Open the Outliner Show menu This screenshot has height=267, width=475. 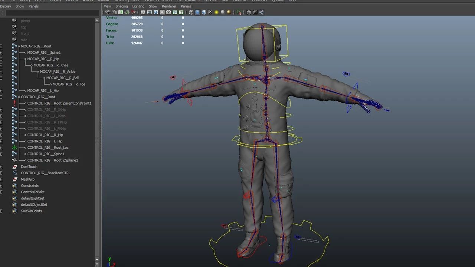[x=20, y=6]
